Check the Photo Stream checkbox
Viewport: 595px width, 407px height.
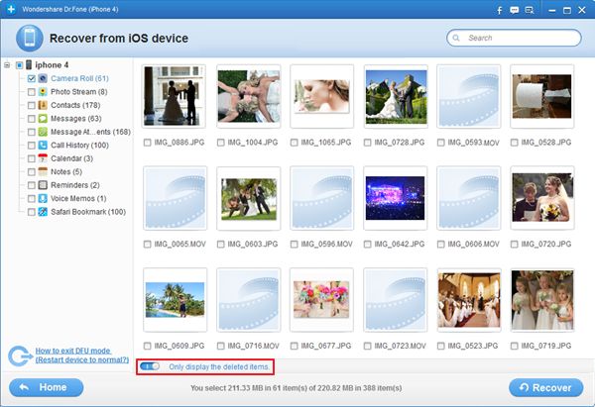pyautogui.click(x=32, y=92)
